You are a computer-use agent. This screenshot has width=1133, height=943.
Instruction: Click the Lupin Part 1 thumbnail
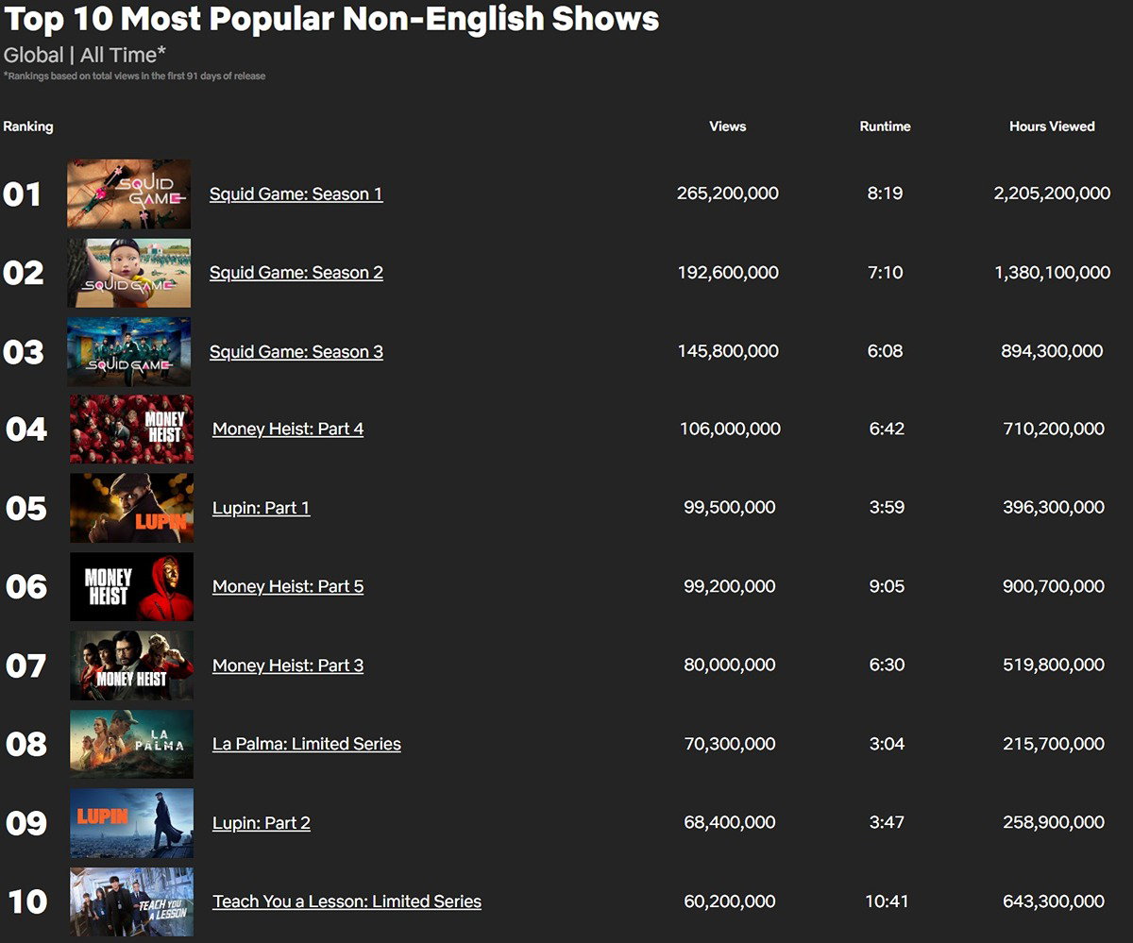[132, 508]
